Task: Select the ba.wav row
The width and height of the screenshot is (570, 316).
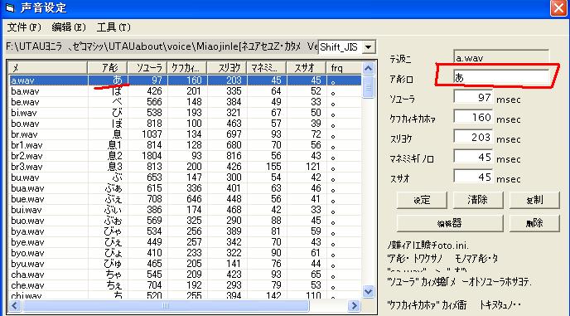Action: point(185,91)
